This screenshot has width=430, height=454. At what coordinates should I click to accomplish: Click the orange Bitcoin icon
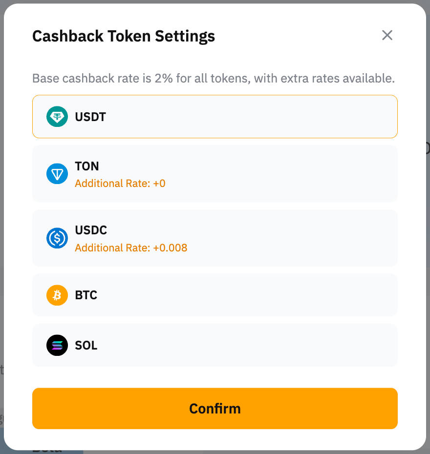57,295
